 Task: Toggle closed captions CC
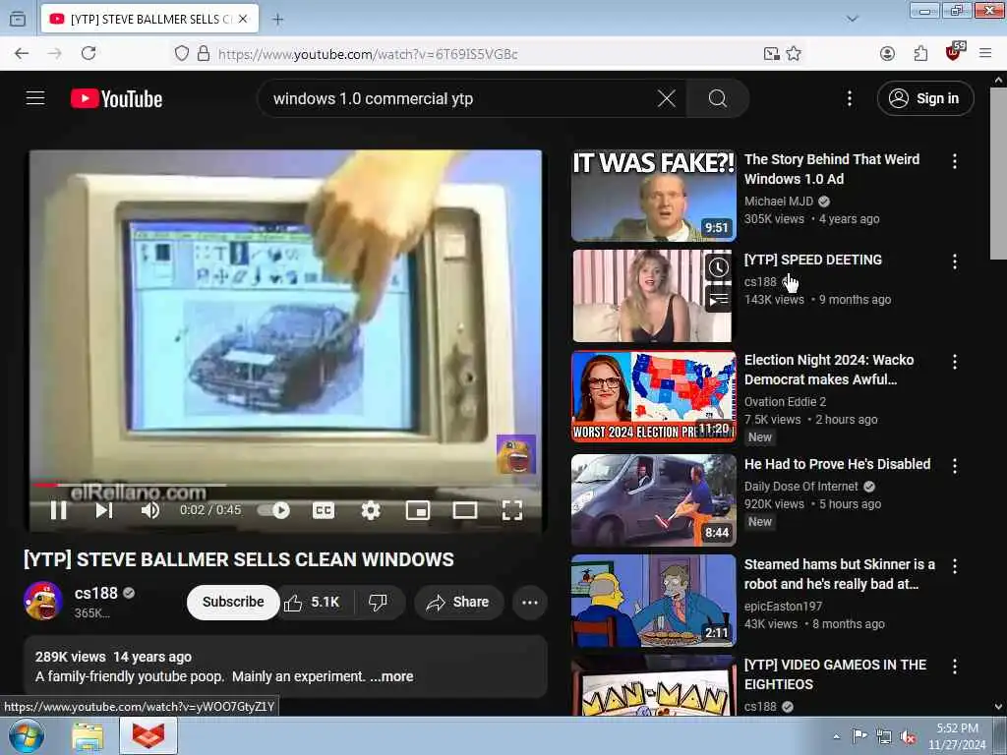coord(323,510)
